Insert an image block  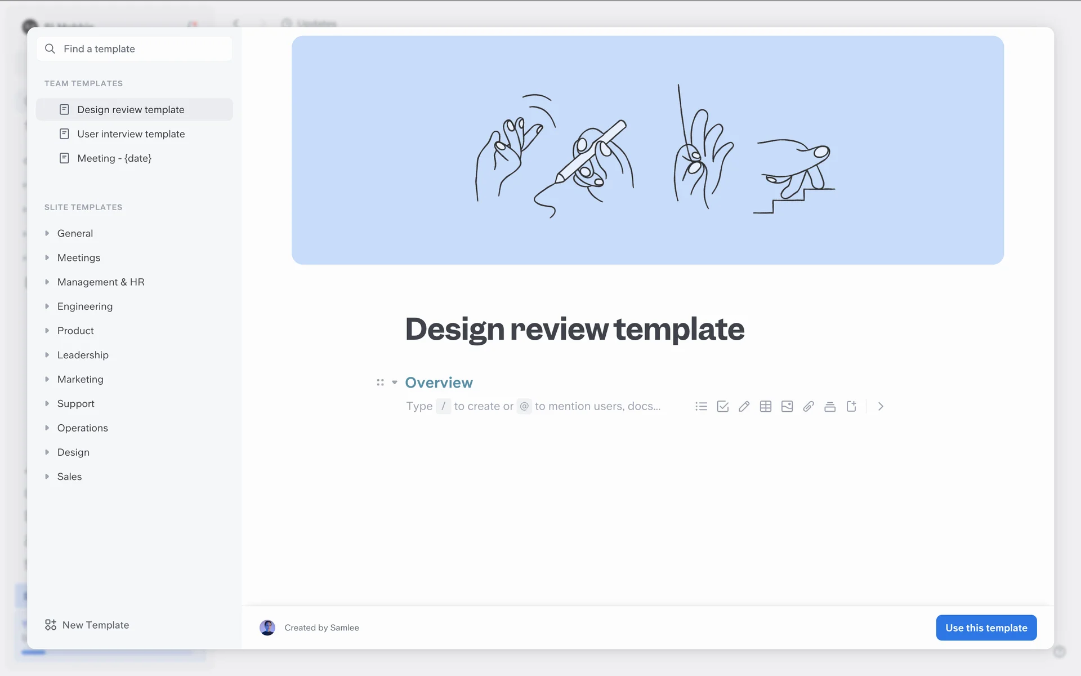(x=787, y=406)
